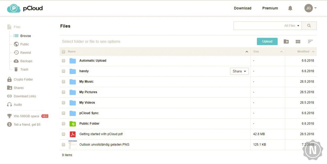Click the pCloud Sync folder icon
327x164 pixels.
(72, 113)
